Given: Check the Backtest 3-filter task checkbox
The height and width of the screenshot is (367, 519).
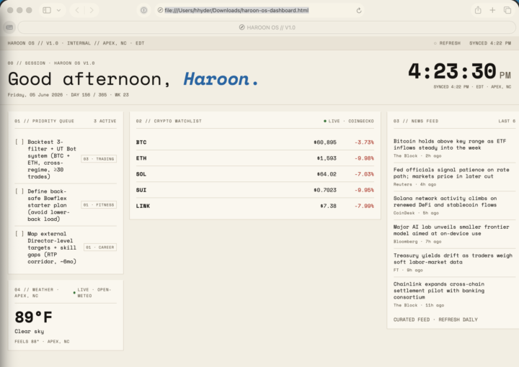Looking at the screenshot, I should click(x=19, y=142).
